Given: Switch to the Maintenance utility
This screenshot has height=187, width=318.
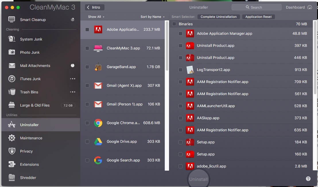Looking at the screenshot, I should [x=40, y=138].
